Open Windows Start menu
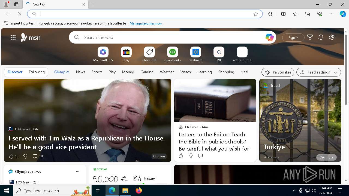 7,191
